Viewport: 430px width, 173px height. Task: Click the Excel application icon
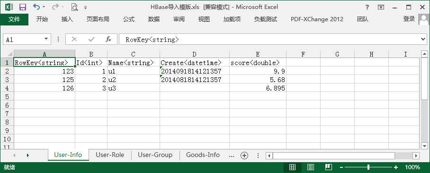[9, 7]
